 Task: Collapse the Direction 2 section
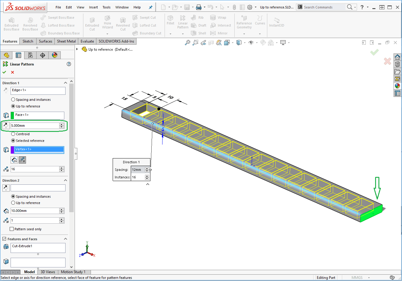[x=66, y=180]
